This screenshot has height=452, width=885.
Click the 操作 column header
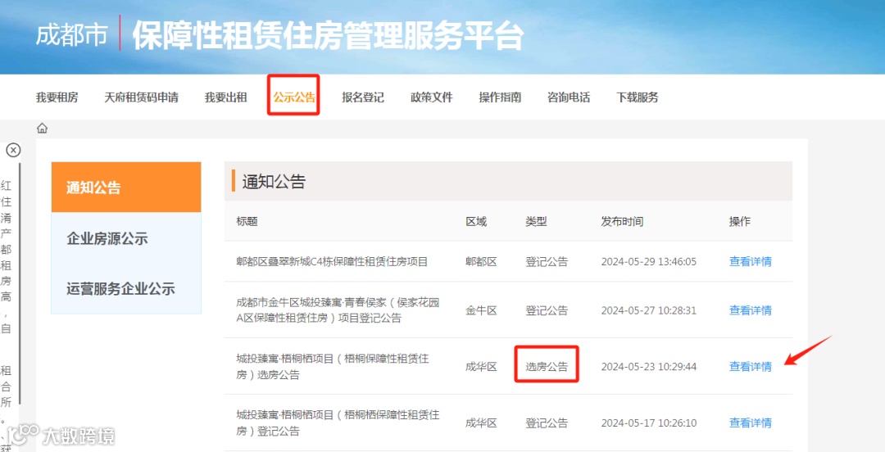click(x=740, y=222)
